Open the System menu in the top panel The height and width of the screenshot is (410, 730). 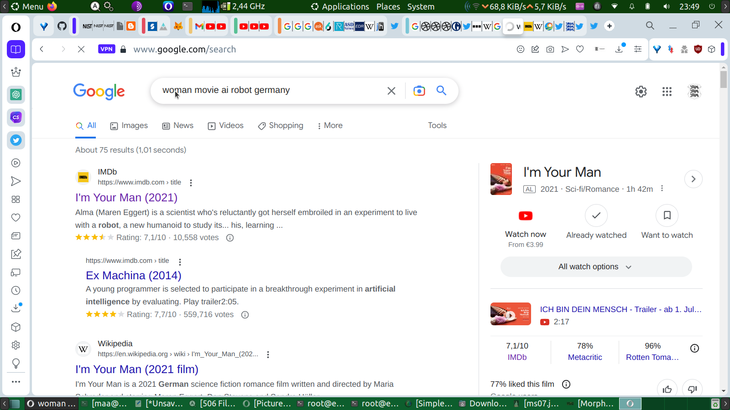(421, 6)
